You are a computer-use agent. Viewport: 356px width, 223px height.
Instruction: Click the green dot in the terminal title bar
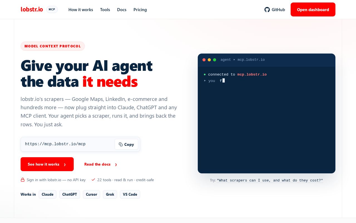[215, 60]
